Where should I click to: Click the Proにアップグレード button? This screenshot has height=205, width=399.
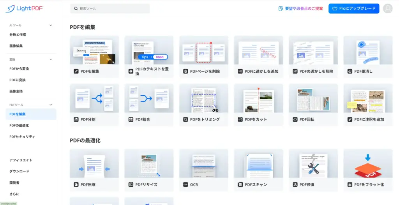pyautogui.click(x=353, y=9)
